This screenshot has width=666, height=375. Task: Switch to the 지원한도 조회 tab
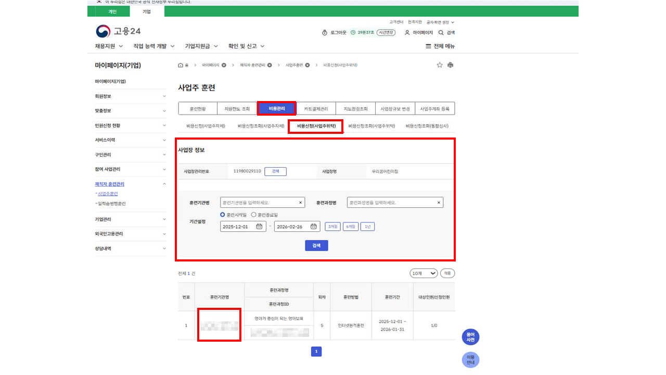[237, 109]
